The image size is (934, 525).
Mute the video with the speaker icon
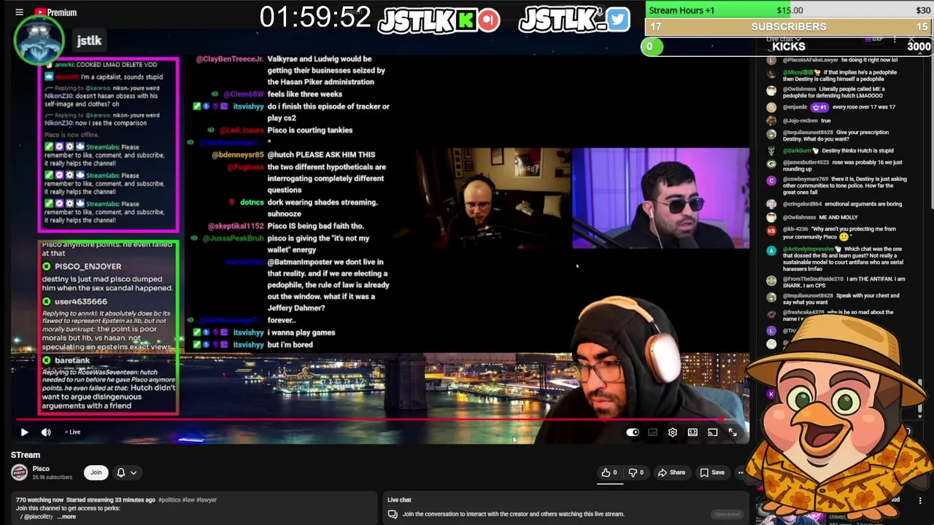[x=46, y=432]
